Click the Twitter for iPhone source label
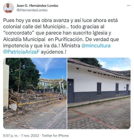This screenshot has width=134, height=139. point(55,135)
